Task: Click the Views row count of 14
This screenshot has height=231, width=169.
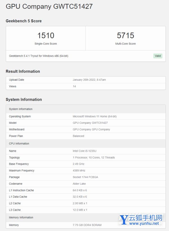Action: pyautogui.click(x=74, y=86)
